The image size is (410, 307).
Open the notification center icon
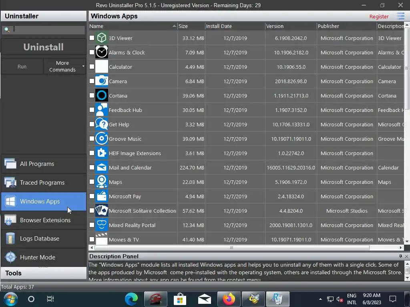392,299
